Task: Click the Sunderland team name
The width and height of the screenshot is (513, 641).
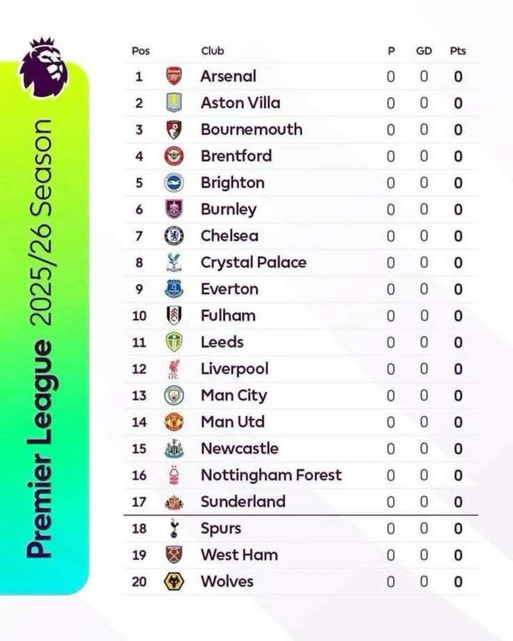Action: click(243, 502)
